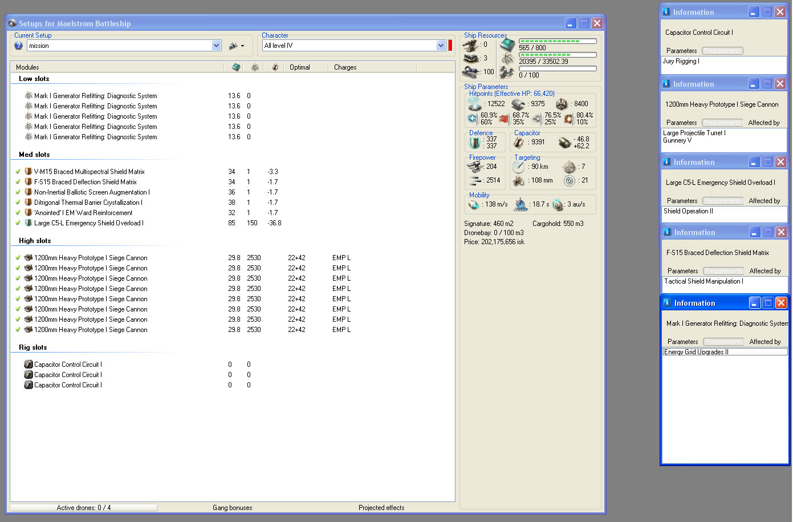Click the warp speed icon in Mobility
Image resolution: width=793 pixels, height=522 pixels.
pos(558,204)
